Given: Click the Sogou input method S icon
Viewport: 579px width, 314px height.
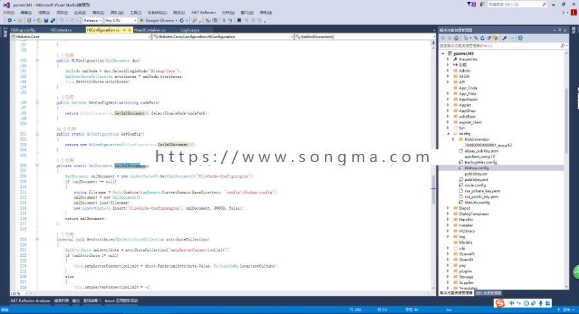Looking at the screenshot, I should pos(500,303).
